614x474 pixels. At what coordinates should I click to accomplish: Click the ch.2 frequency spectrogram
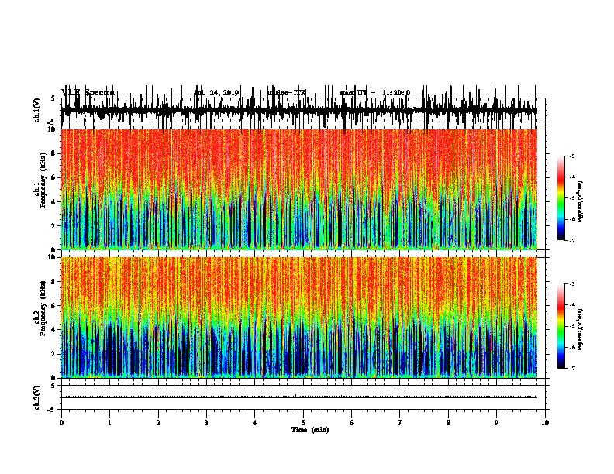pos(299,318)
